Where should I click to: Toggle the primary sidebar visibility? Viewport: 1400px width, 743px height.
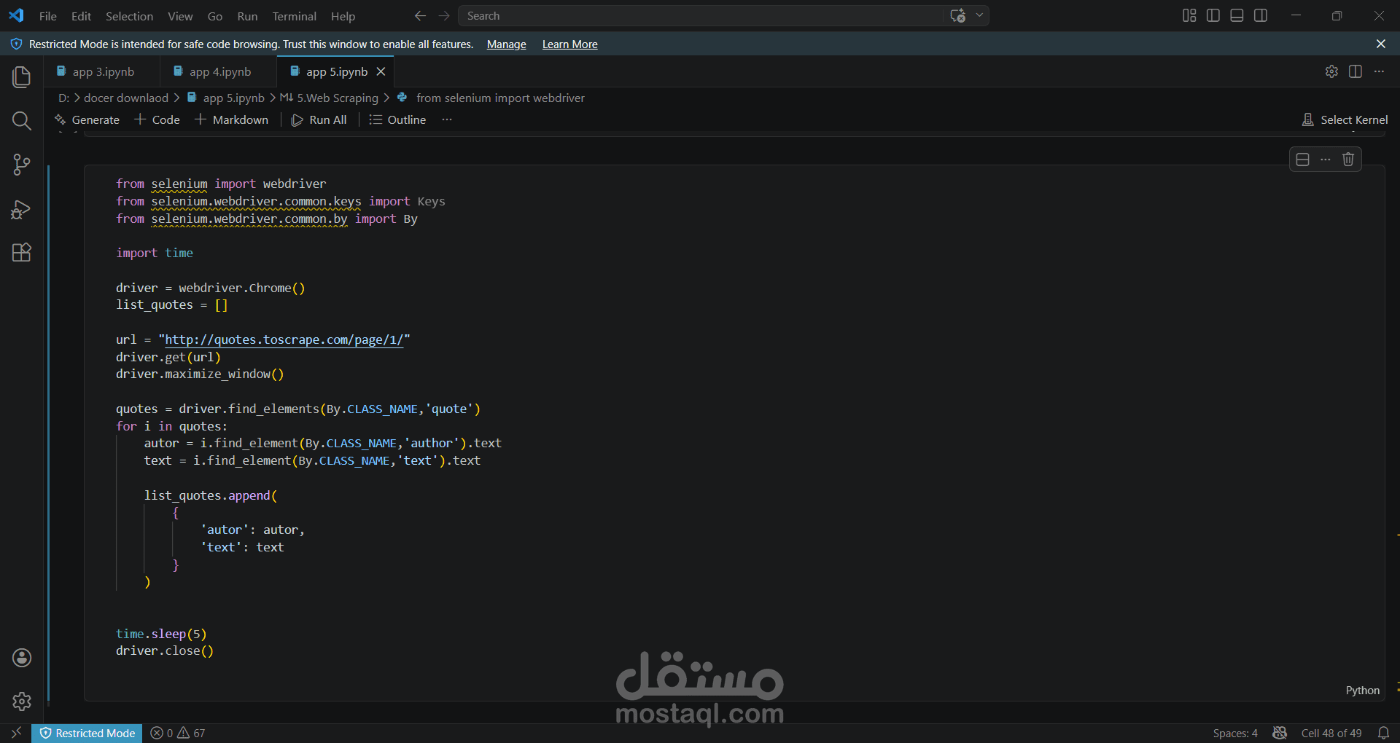pyautogui.click(x=1213, y=15)
